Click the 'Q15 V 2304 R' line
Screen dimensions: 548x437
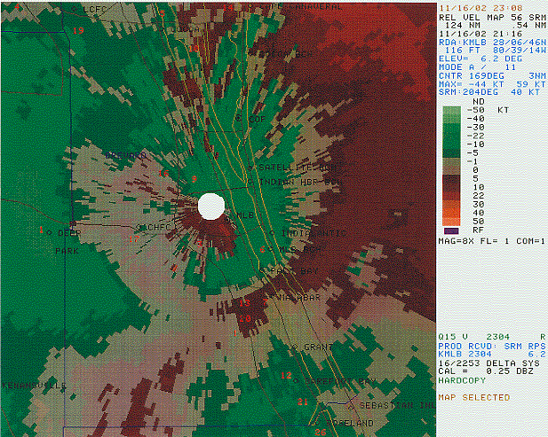point(492,337)
